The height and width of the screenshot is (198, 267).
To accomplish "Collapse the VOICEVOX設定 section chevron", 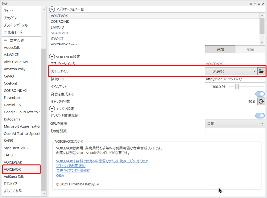I will coord(52,57).
